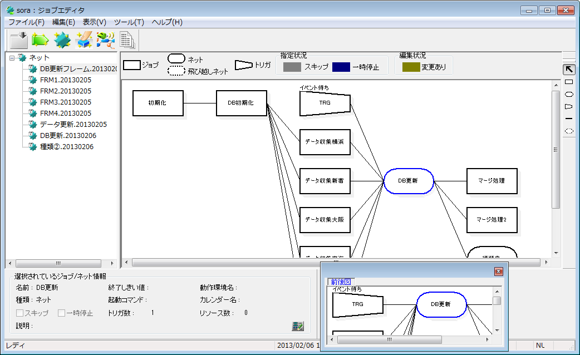Click canvas vertical scrollbar up arrow

pos(556,85)
